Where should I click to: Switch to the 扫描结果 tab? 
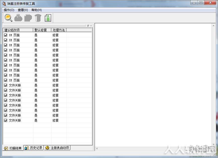13,148
